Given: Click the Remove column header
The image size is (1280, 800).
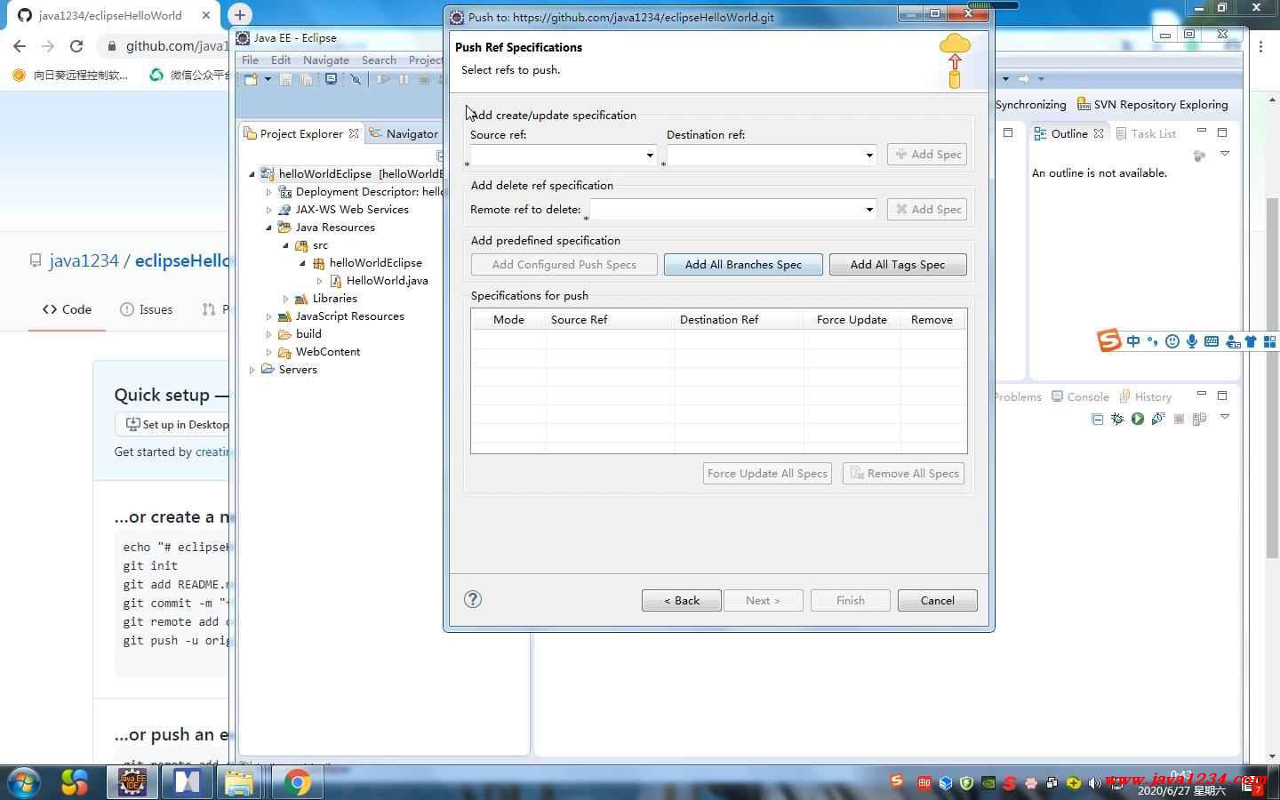Looking at the screenshot, I should pyautogui.click(x=932, y=320).
